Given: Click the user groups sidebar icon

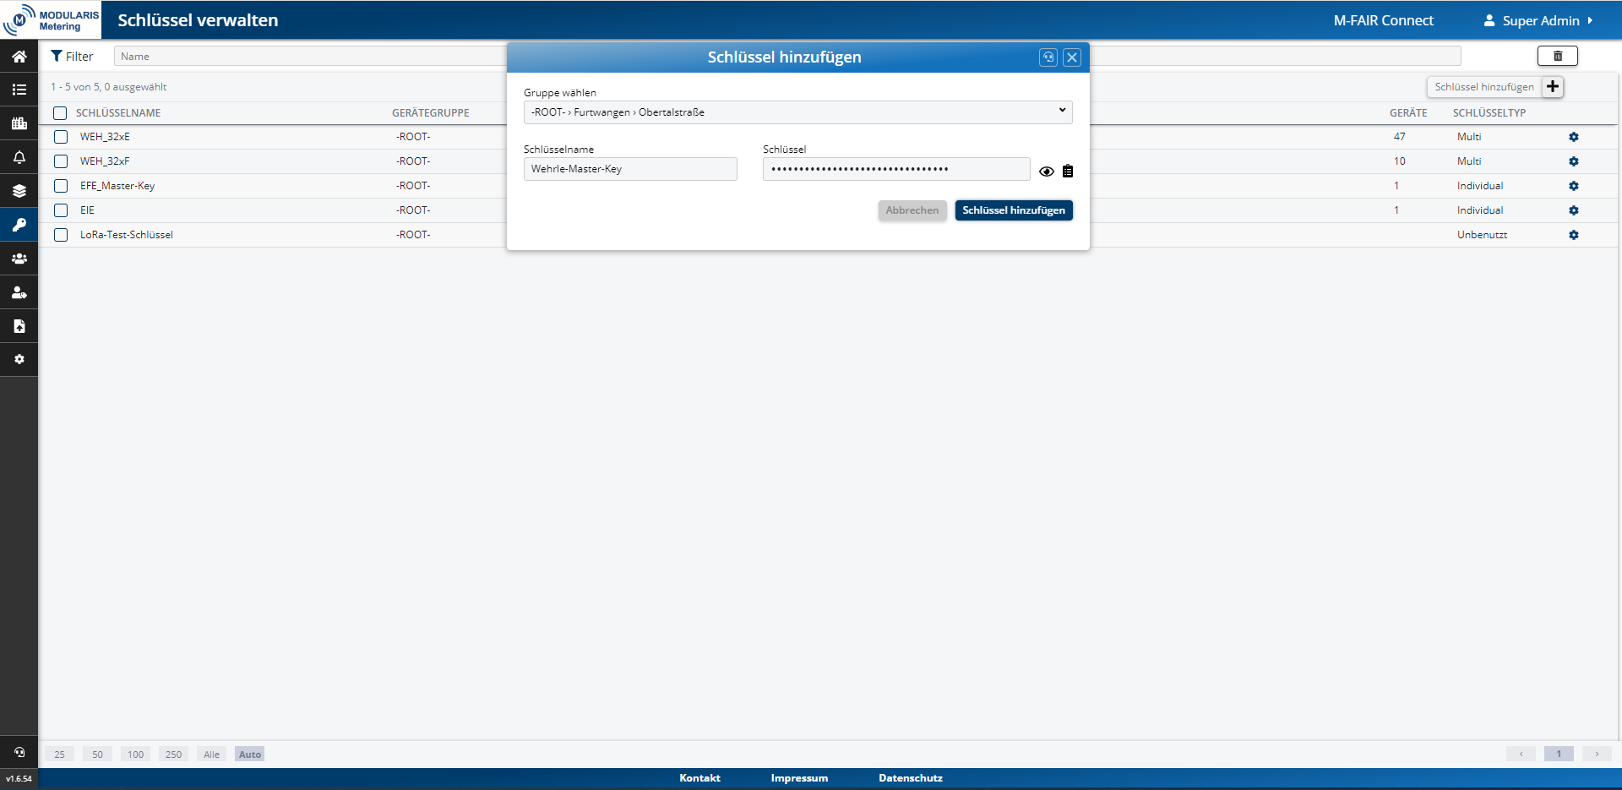Looking at the screenshot, I should pos(19,259).
